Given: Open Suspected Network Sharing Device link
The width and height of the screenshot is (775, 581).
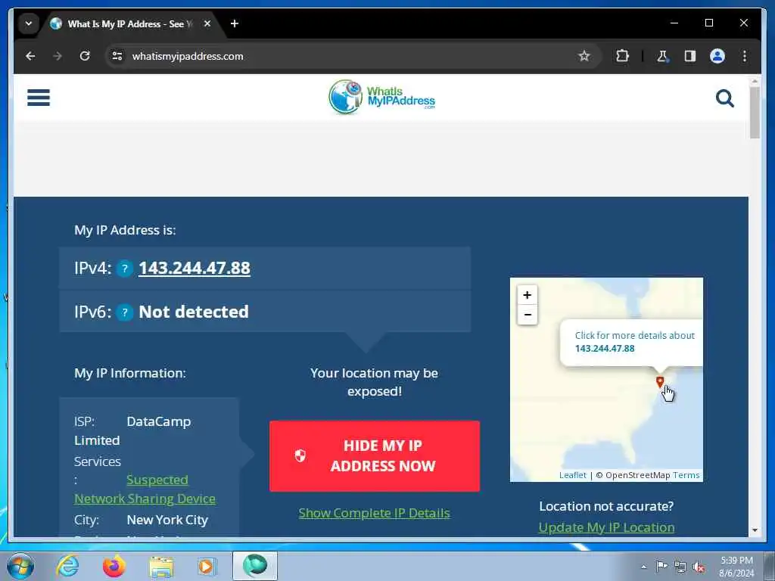Looking at the screenshot, I should pyautogui.click(x=145, y=489).
